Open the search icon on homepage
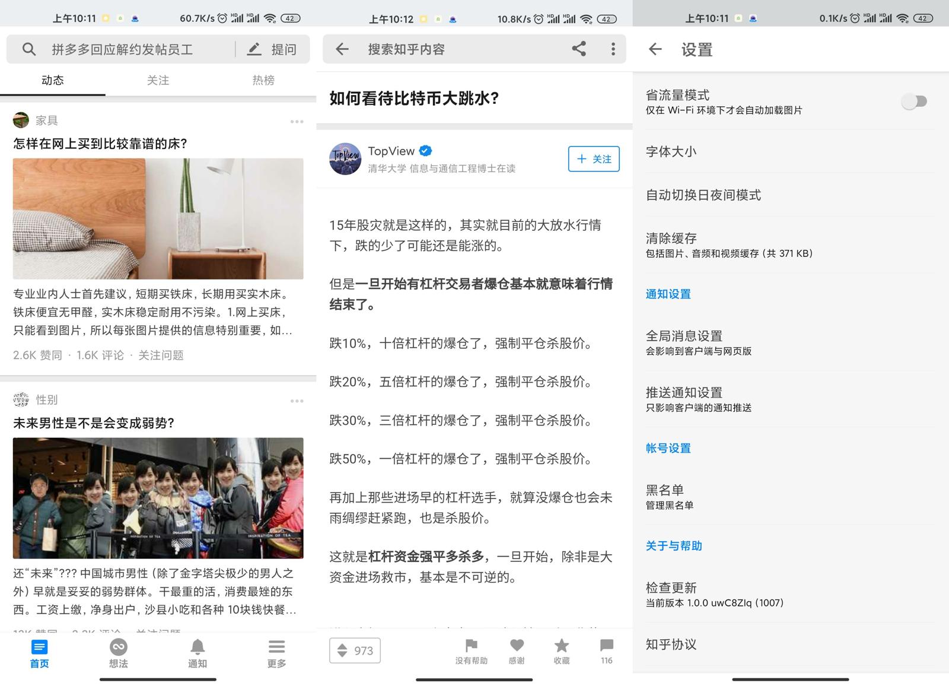This screenshot has width=949, height=686. pyautogui.click(x=28, y=49)
